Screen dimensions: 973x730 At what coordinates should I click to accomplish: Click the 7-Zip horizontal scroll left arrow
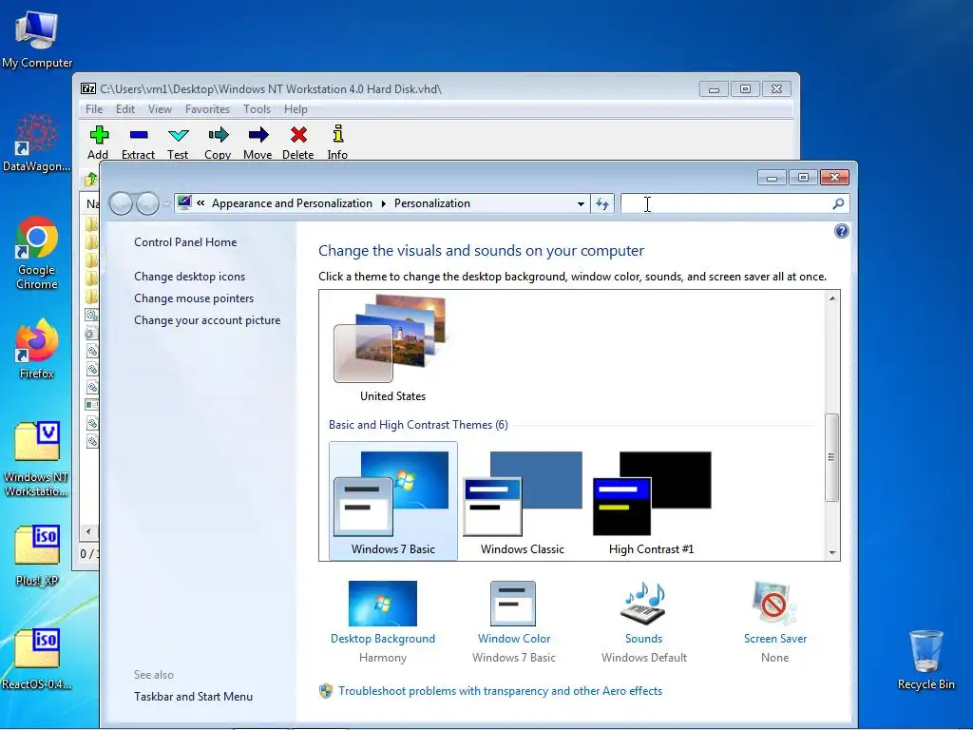[88, 531]
